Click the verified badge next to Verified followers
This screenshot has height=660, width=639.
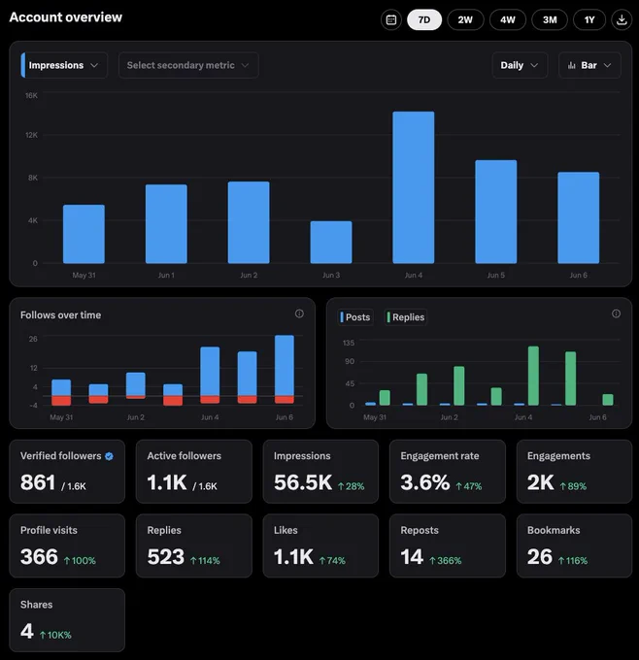click(x=109, y=456)
